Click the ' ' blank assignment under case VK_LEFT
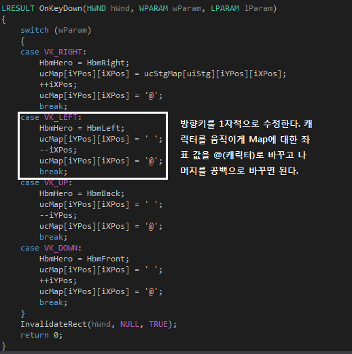Screen dimensions: 352x354 (101, 139)
